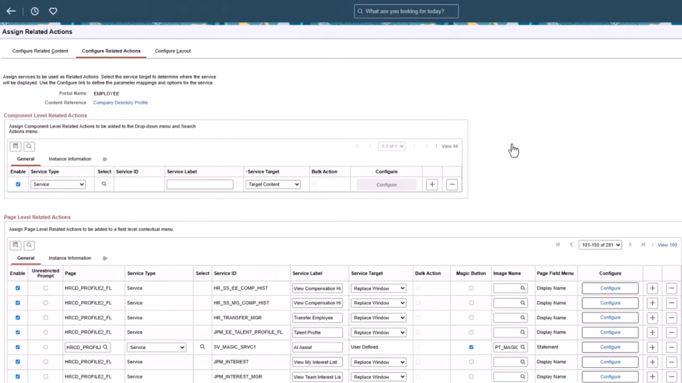This screenshot has width=682, height=383.
Task: Click View 100 link
Action: click(667, 245)
